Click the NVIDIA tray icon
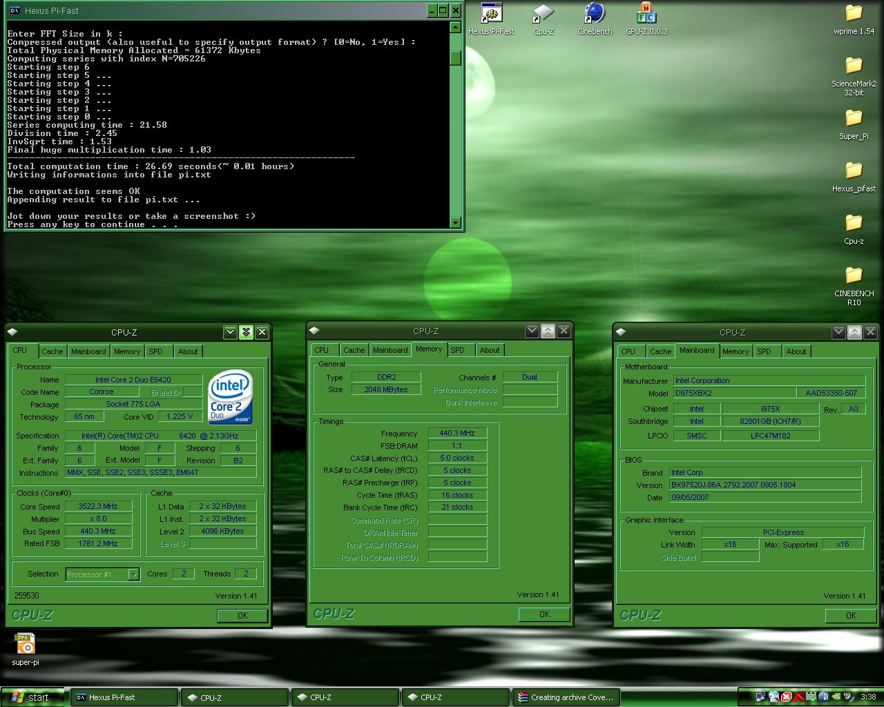 [x=836, y=696]
